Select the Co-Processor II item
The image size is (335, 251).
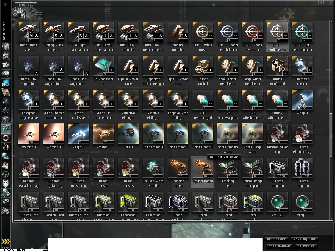(103, 71)
